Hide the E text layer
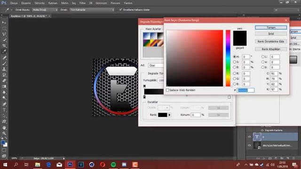The width and height of the screenshot is (301, 169). click(x=249, y=137)
